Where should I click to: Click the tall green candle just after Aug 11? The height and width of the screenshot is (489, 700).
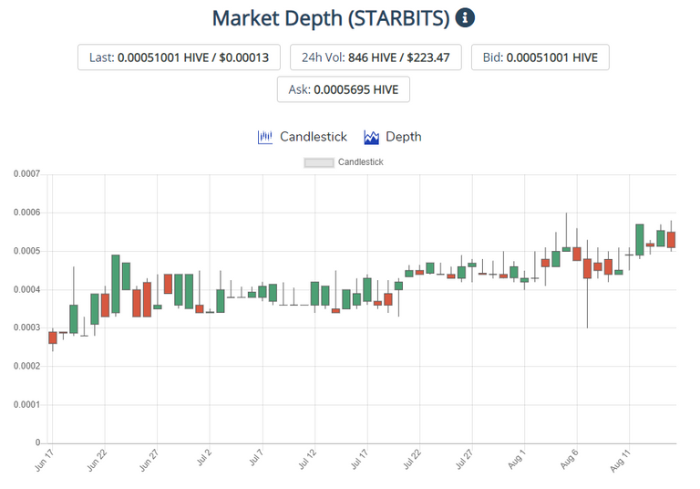pos(640,240)
